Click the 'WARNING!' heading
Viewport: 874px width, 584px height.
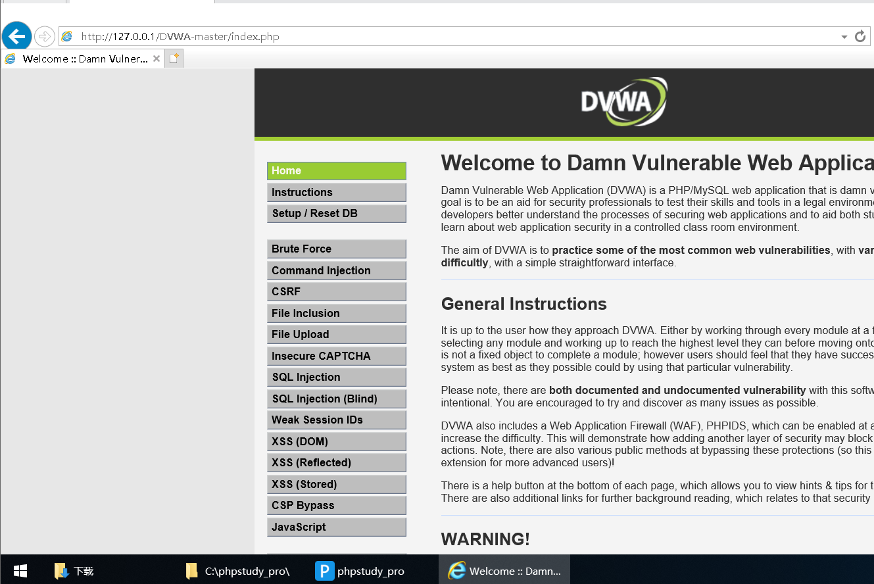pos(485,539)
